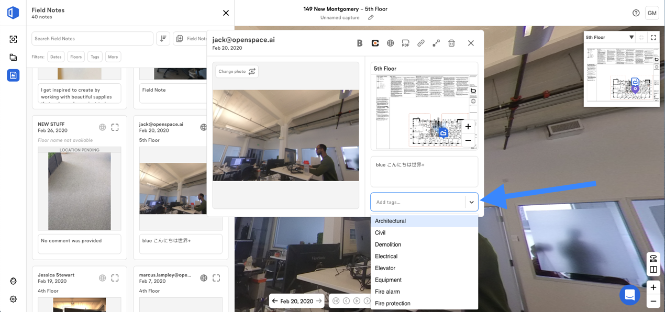This screenshot has width=665, height=312.
Task: Open the NEW STUFF carpet photo thumbnail
Action: click(x=80, y=192)
